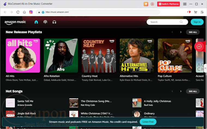Show previous New Release Playlists
The height and width of the screenshot is (129, 207).
pos(172,32)
